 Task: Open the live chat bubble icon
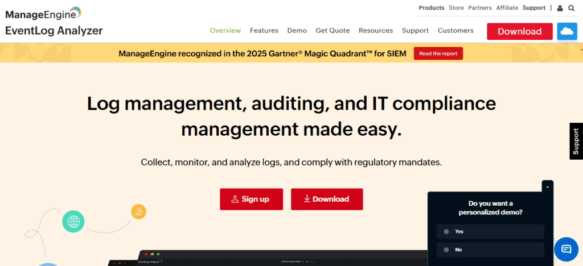566,249
